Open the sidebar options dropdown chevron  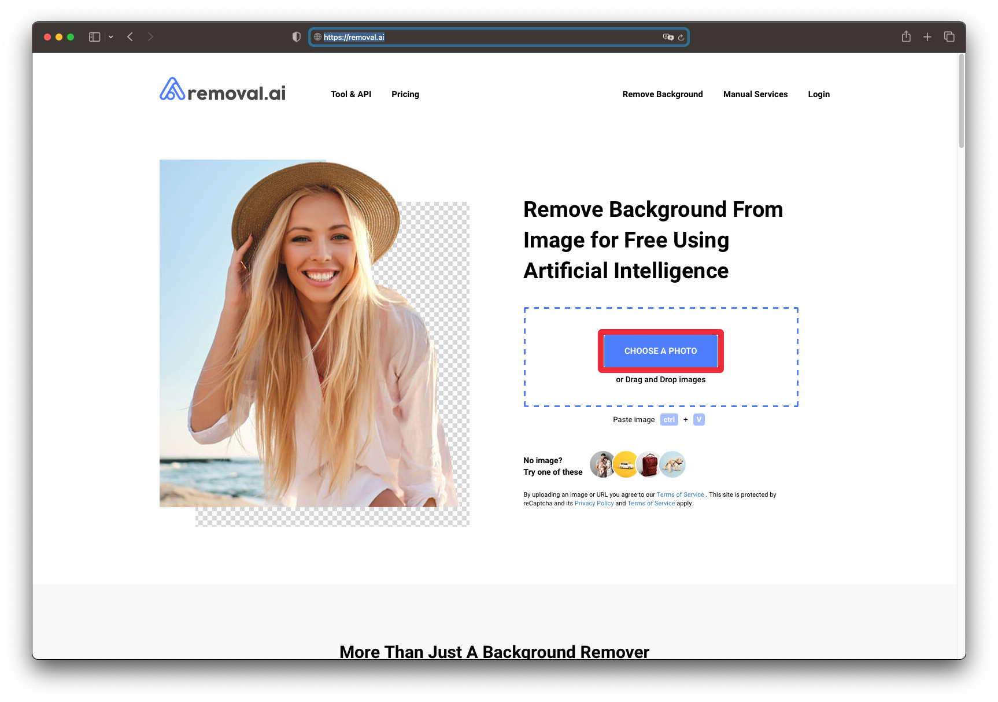(x=111, y=37)
